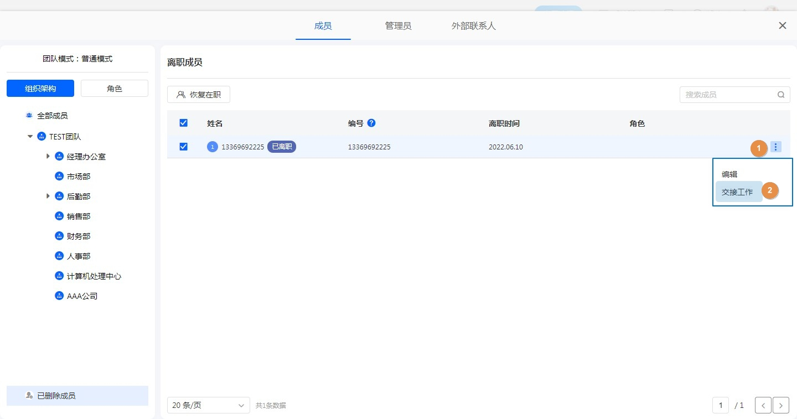
Task: Click the help icon next to 编号
Action: pos(371,123)
